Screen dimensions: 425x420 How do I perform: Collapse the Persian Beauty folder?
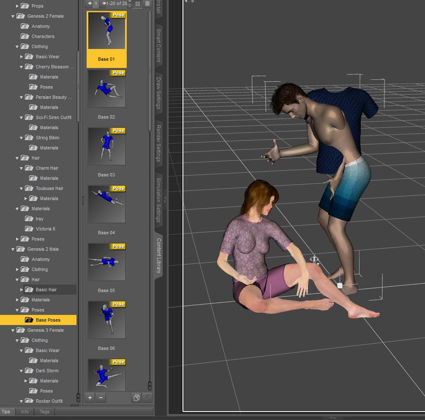(x=21, y=97)
